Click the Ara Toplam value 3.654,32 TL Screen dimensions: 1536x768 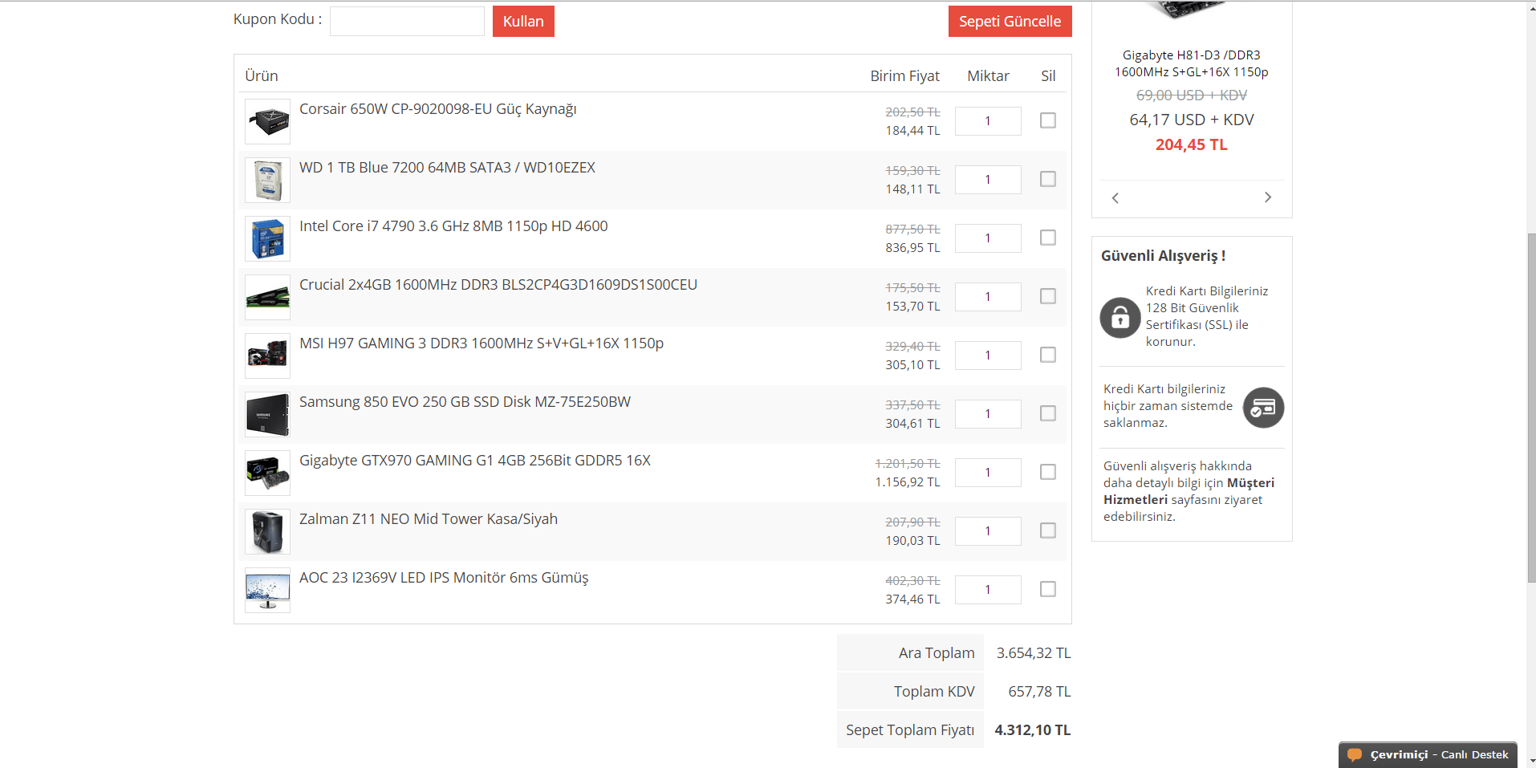click(x=1034, y=653)
